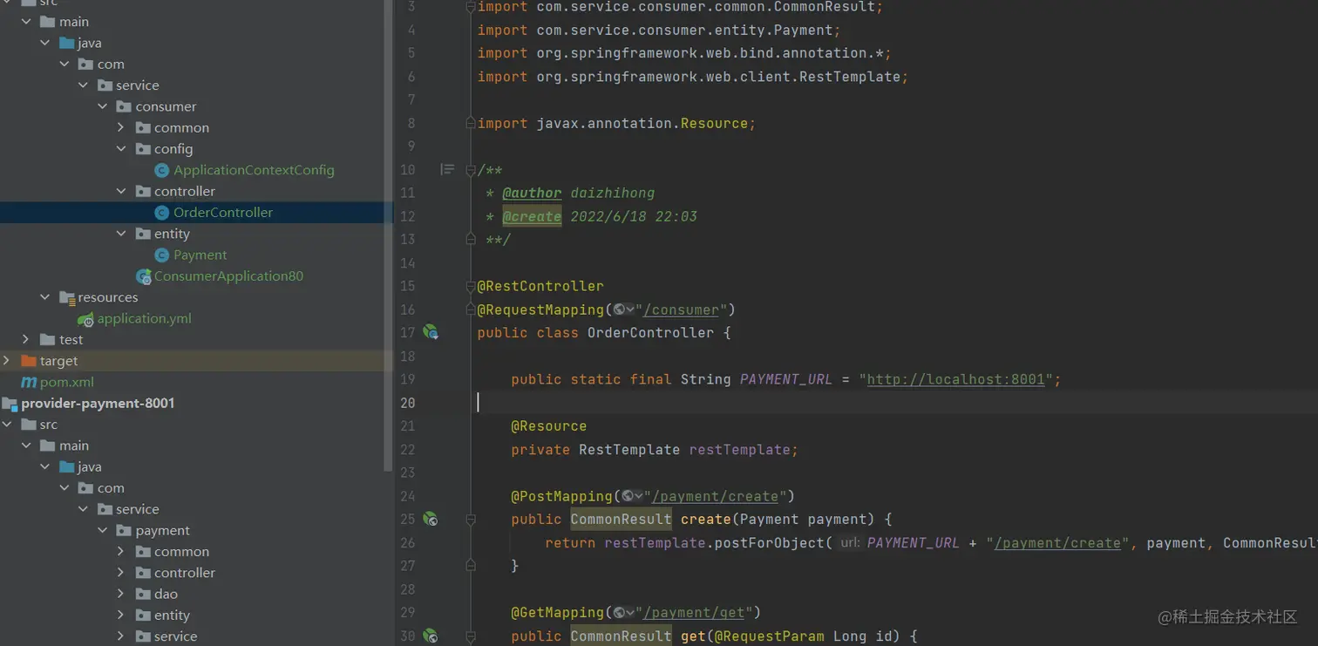Click PAYMENT_URL constant name on line 19
The width and height of the screenshot is (1318, 646).
tap(786, 379)
